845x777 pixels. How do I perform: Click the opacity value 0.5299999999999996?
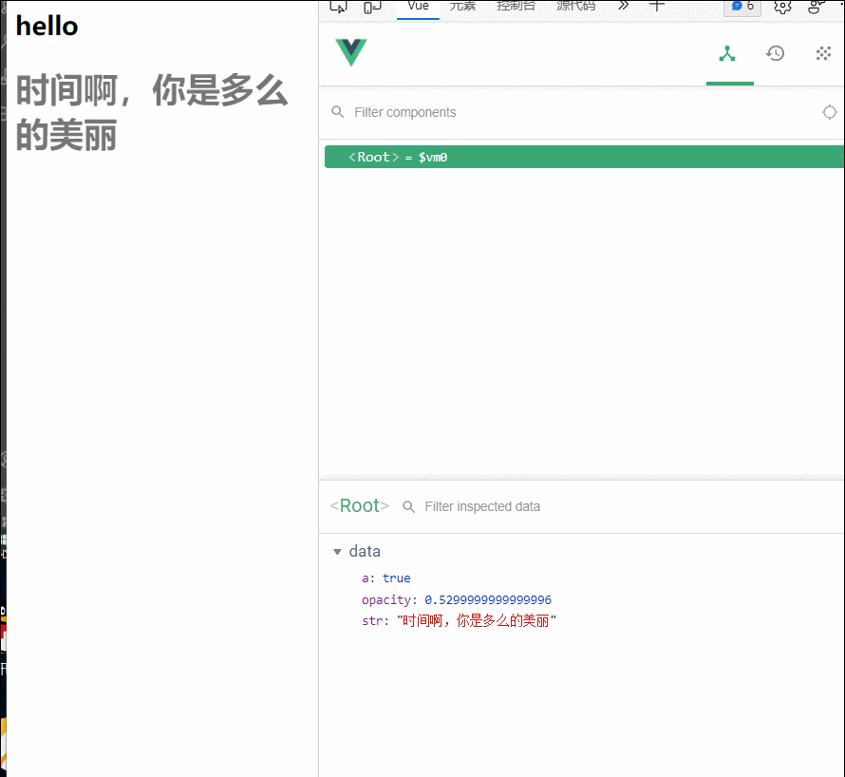[x=488, y=599]
